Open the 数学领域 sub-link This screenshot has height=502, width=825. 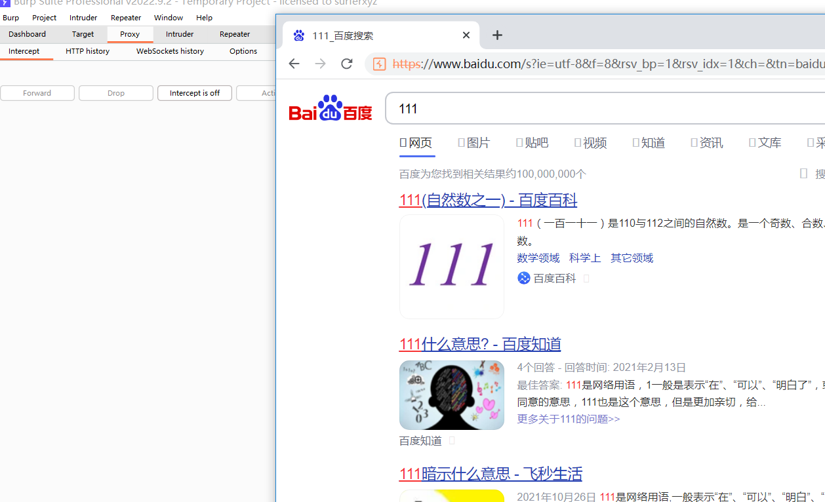click(x=538, y=258)
